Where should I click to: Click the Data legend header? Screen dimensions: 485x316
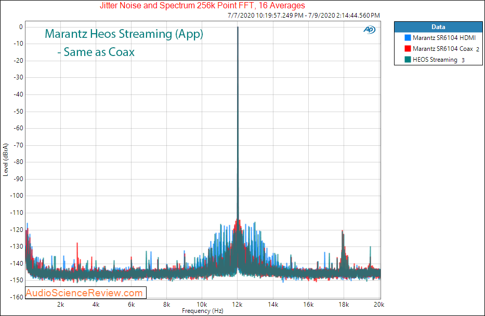coord(438,27)
